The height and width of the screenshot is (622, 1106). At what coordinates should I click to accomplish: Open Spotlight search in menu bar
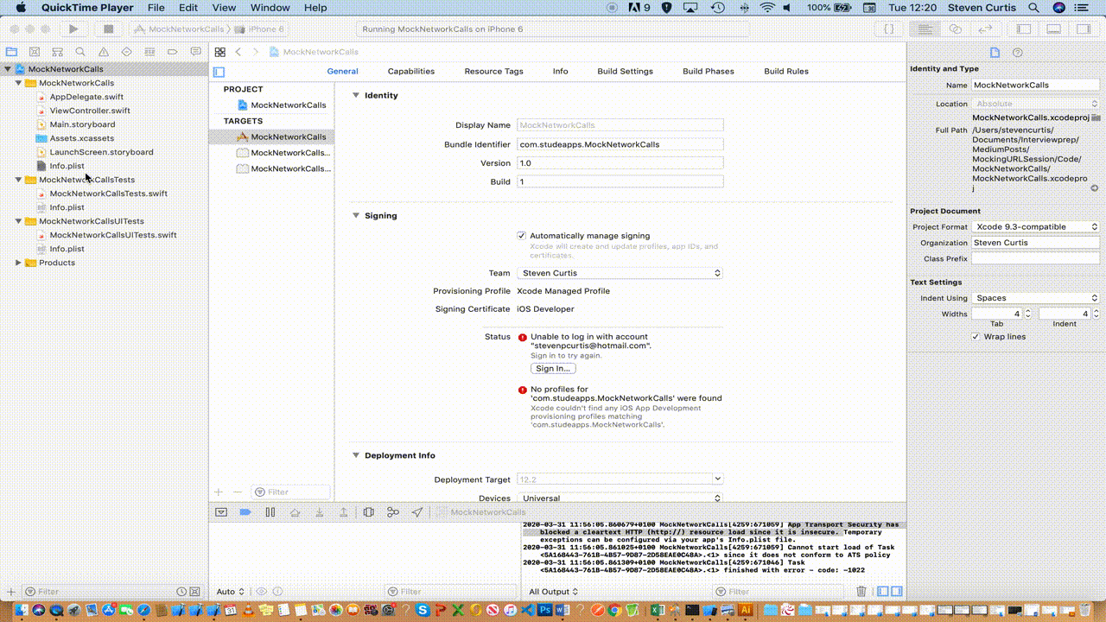[x=1033, y=8]
